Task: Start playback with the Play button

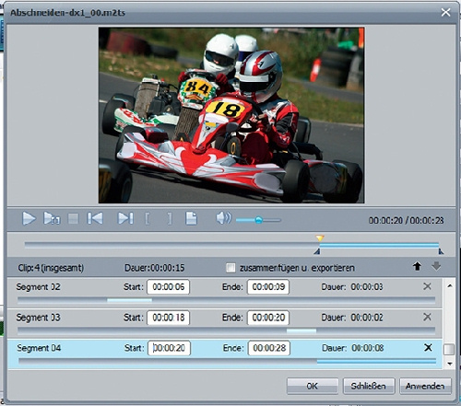Action: point(29,219)
